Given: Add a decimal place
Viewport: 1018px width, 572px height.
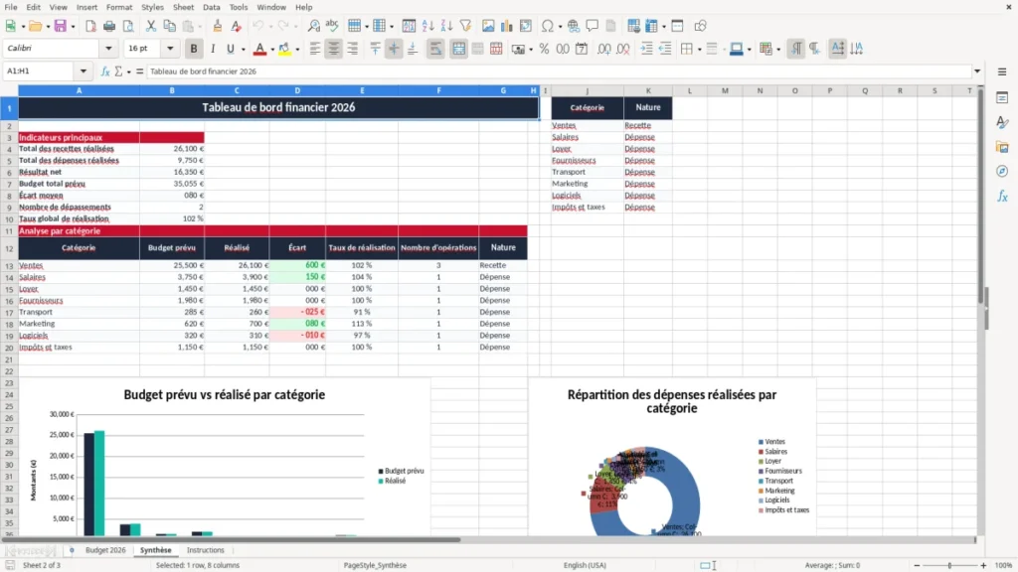Looking at the screenshot, I should pos(604,49).
